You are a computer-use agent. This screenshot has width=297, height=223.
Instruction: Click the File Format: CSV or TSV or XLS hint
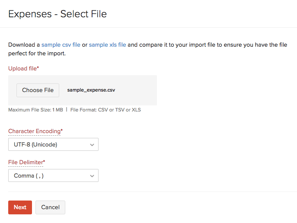pyautogui.click(x=105, y=110)
